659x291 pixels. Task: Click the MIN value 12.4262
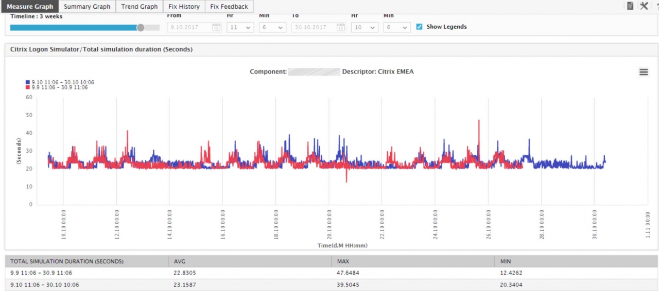511,273
